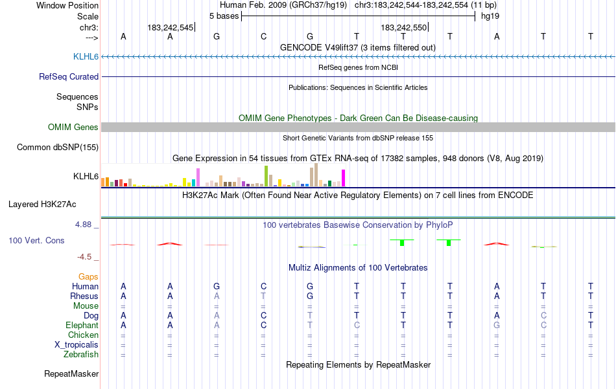The width and height of the screenshot is (616, 389).
Task: Click the C base in the chr3 sequence row
Action: click(264, 36)
